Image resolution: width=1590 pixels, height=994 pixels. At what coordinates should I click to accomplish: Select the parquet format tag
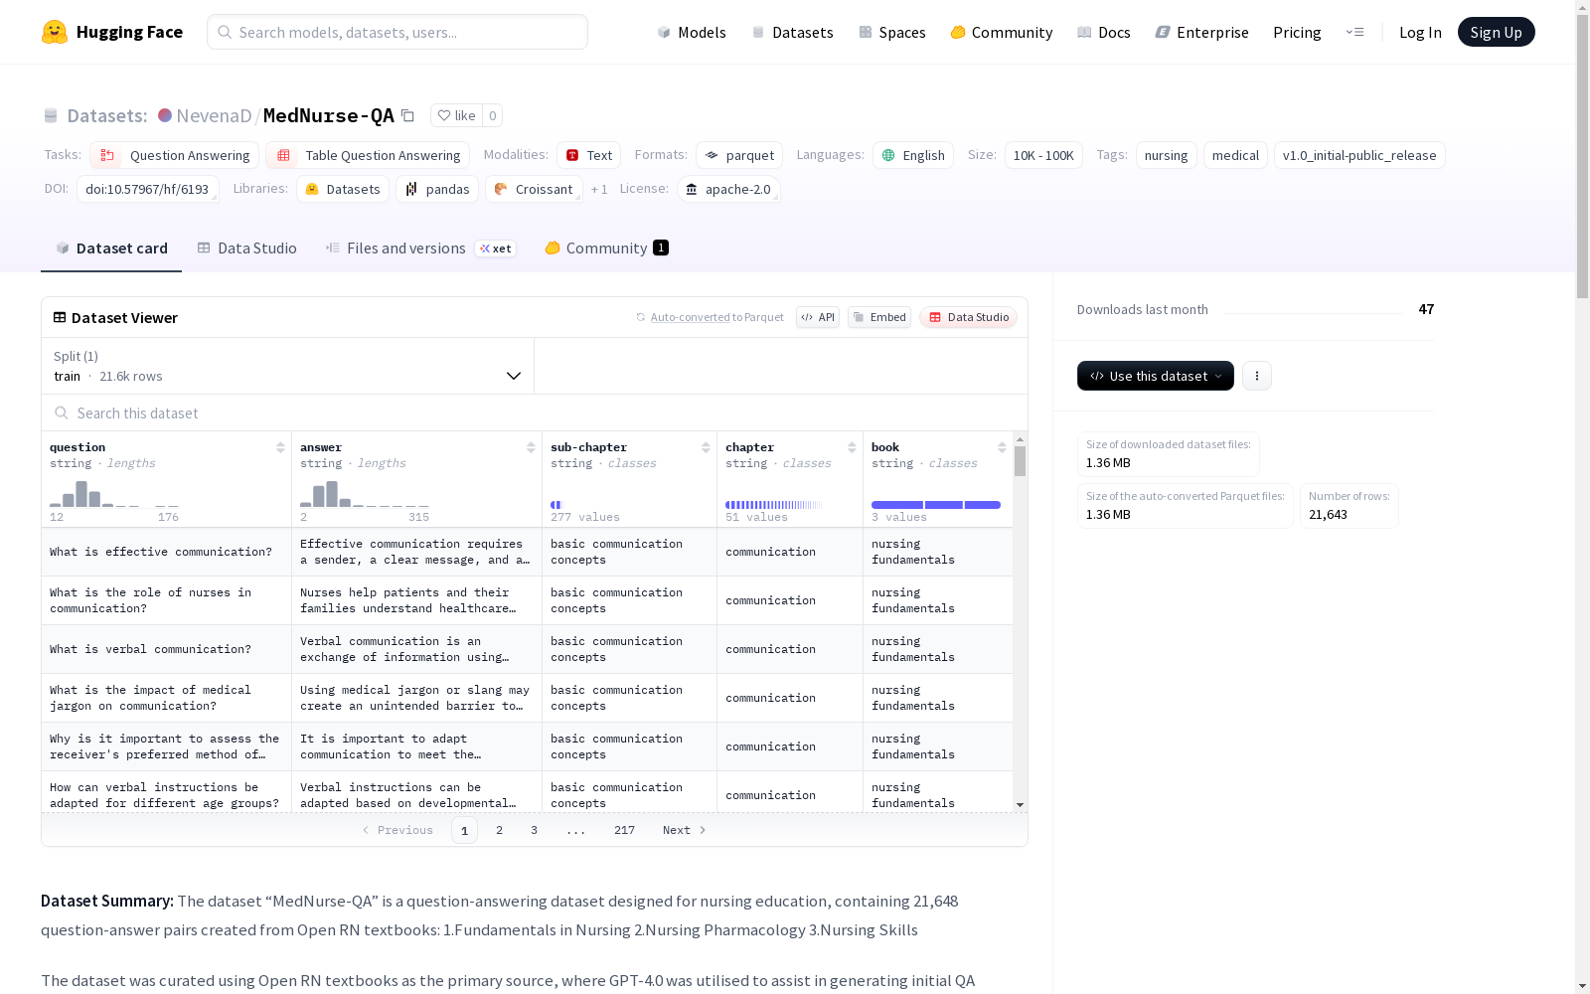(x=739, y=155)
